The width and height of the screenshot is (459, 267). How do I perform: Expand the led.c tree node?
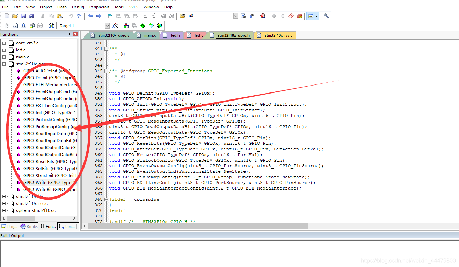tap(4, 50)
